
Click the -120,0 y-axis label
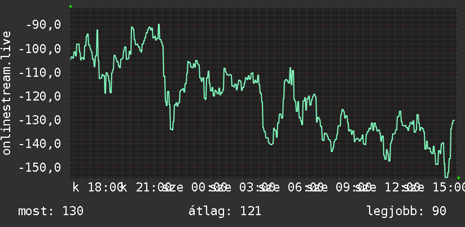pyautogui.click(x=40, y=96)
